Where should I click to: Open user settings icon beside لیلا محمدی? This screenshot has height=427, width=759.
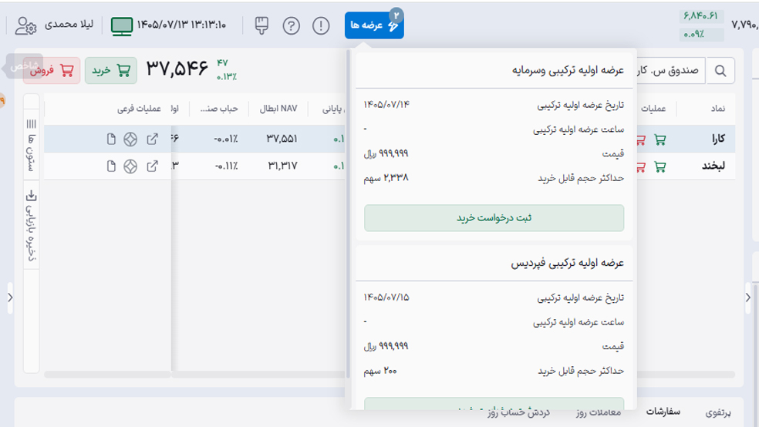tap(25, 25)
